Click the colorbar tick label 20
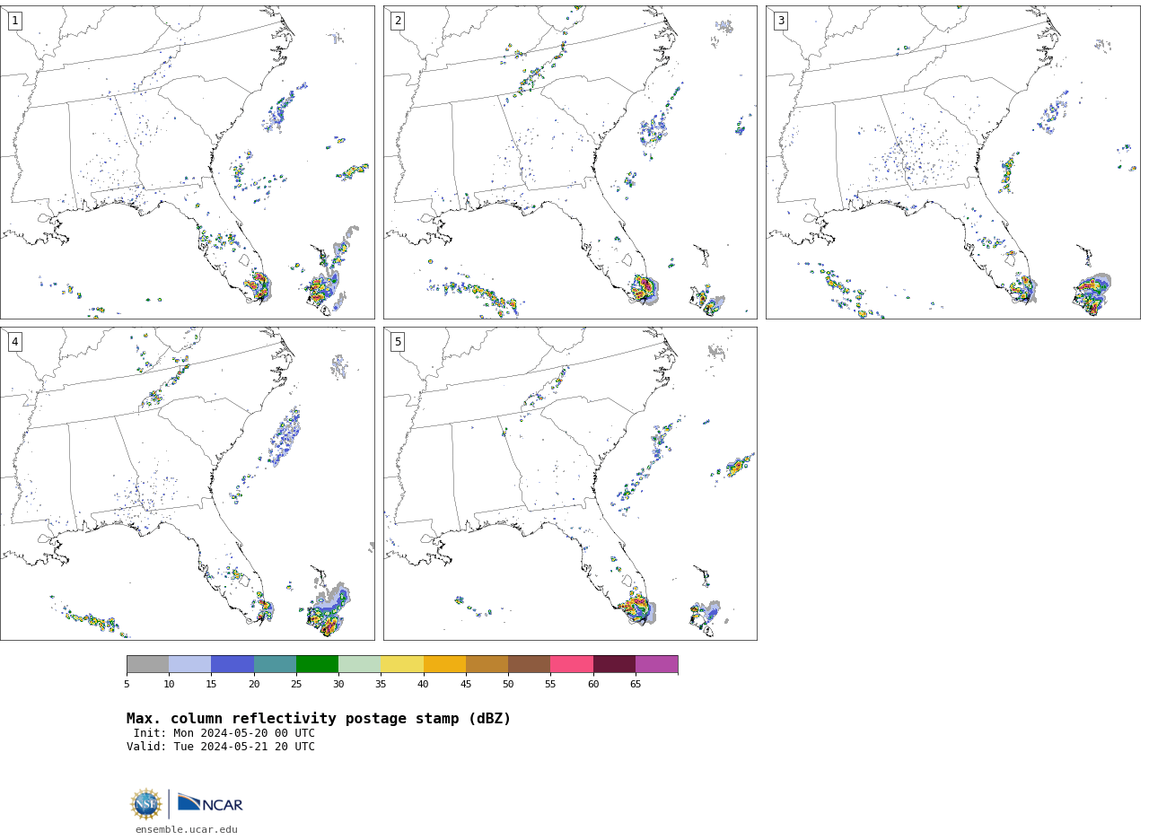The width and height of the screenshot is (1149, 840). [254, 685]
